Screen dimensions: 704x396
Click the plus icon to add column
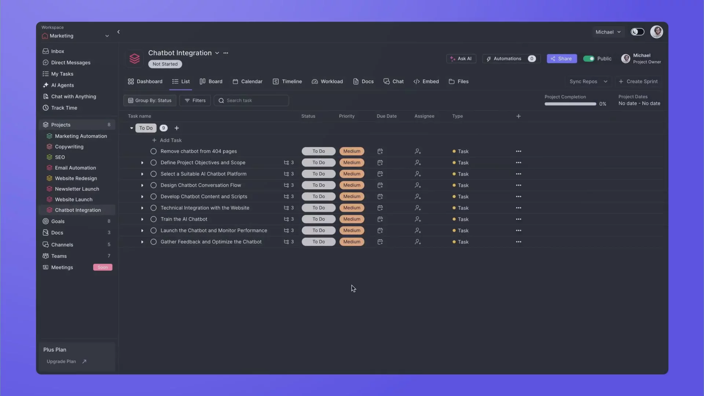coord(518,116)
